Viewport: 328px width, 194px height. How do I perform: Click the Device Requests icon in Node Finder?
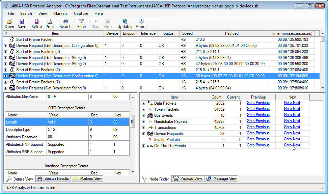click(150, 133)
